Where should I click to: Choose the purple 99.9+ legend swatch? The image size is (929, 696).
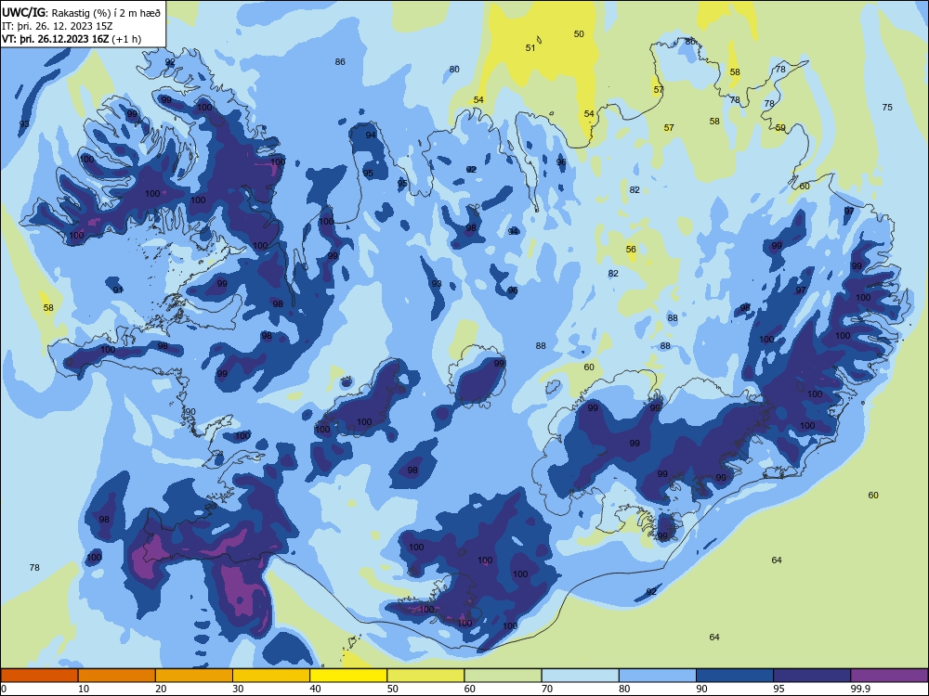click(889, 676)
